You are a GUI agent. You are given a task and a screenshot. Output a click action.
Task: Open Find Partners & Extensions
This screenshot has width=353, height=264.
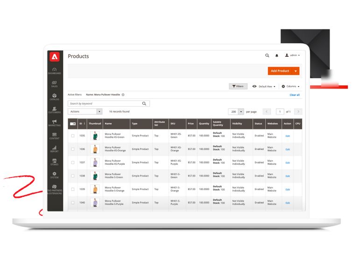tap(55, 190)
